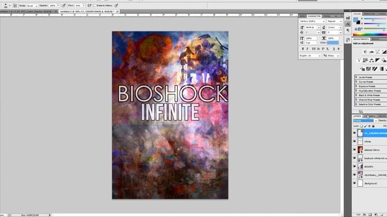The width and height of the screenshot is (387, 217).
Task: Open the History panel icon in dock
Action: tap(348, 17)
